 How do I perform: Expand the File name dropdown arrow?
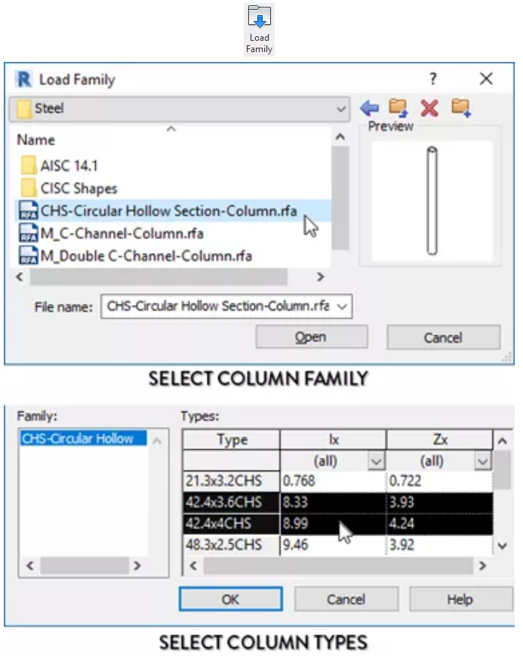pyautogui.click(x=342, y=307)
